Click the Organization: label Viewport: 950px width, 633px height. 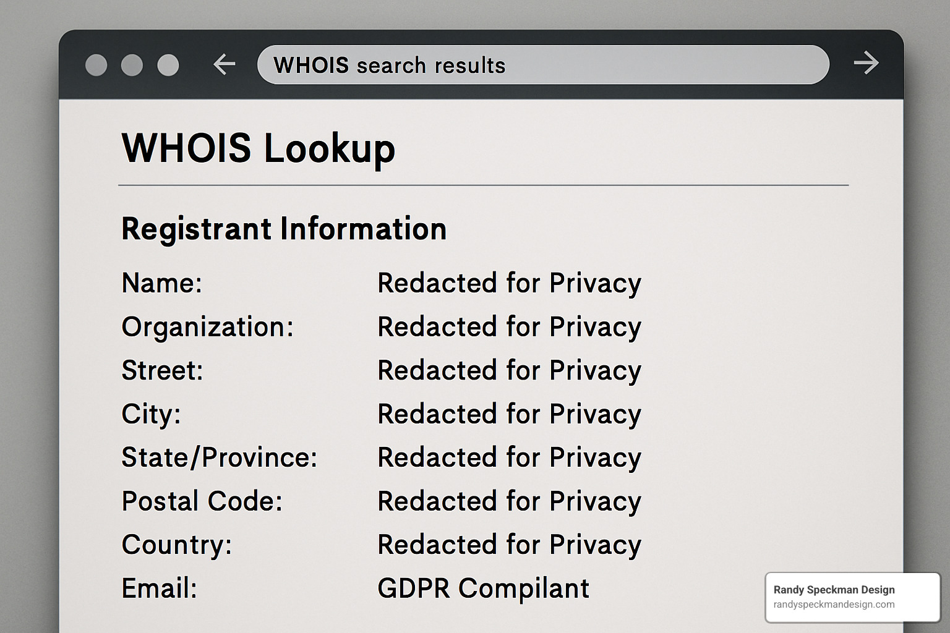[x=208, y=327]
